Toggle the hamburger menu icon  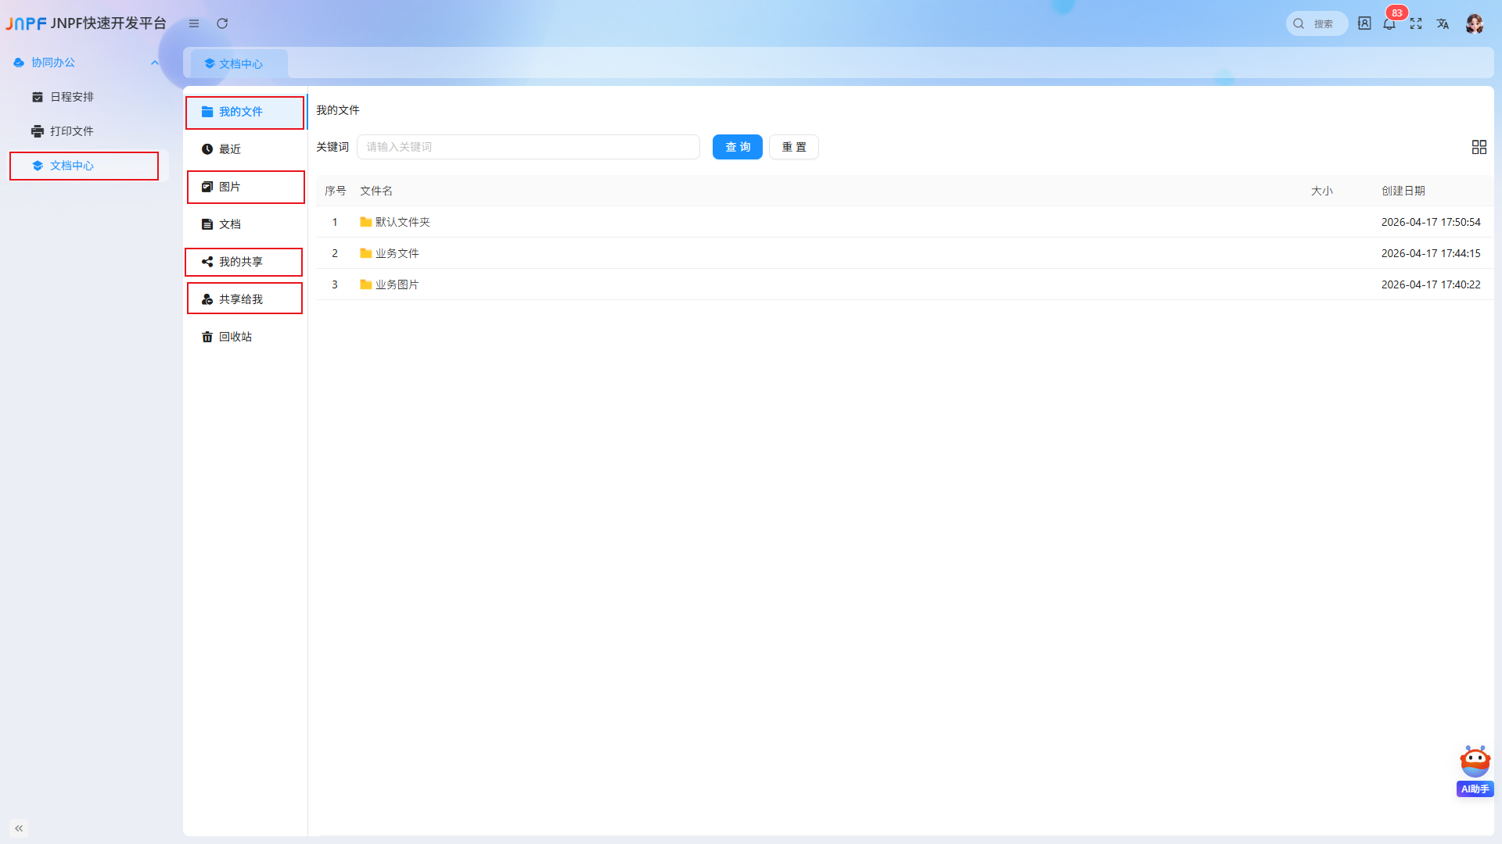[x=194, y=23]
